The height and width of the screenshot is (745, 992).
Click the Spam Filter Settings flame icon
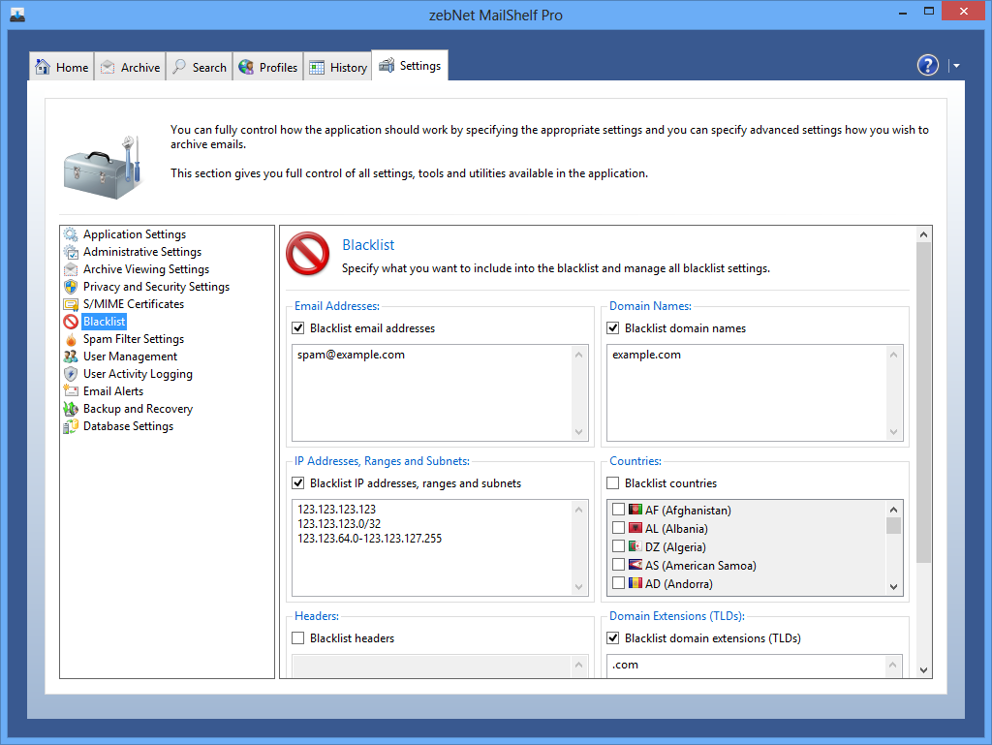click(x=71, y=339)
